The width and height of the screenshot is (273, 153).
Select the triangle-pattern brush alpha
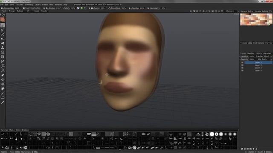tap(198, 134)
